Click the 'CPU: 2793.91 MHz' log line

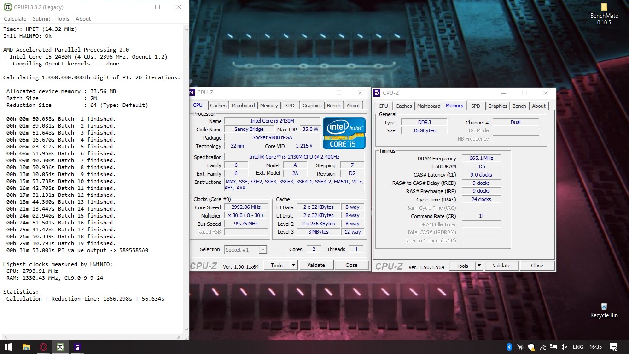(32, 271)
